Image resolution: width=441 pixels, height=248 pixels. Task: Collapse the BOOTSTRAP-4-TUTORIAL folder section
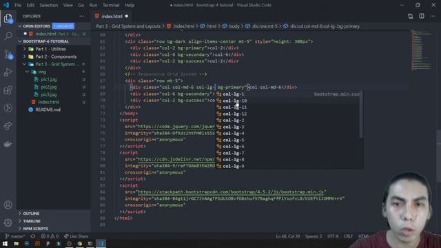[x=46, y=41]
